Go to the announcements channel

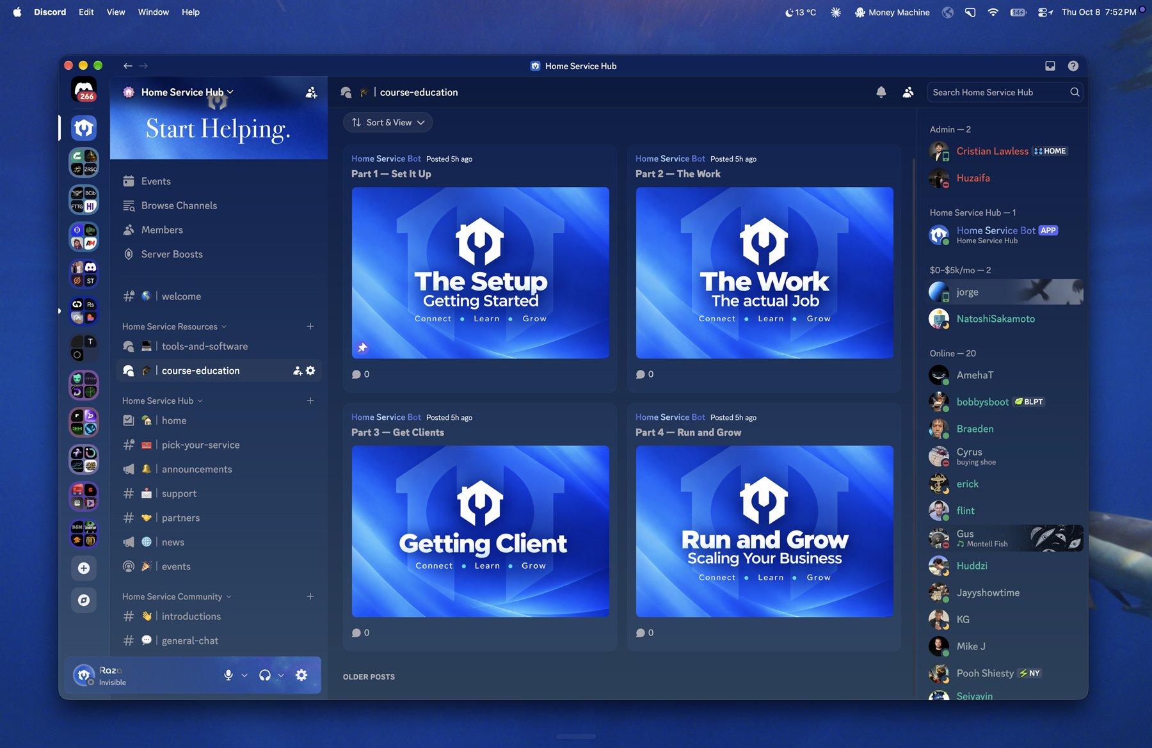click(218, 469)
